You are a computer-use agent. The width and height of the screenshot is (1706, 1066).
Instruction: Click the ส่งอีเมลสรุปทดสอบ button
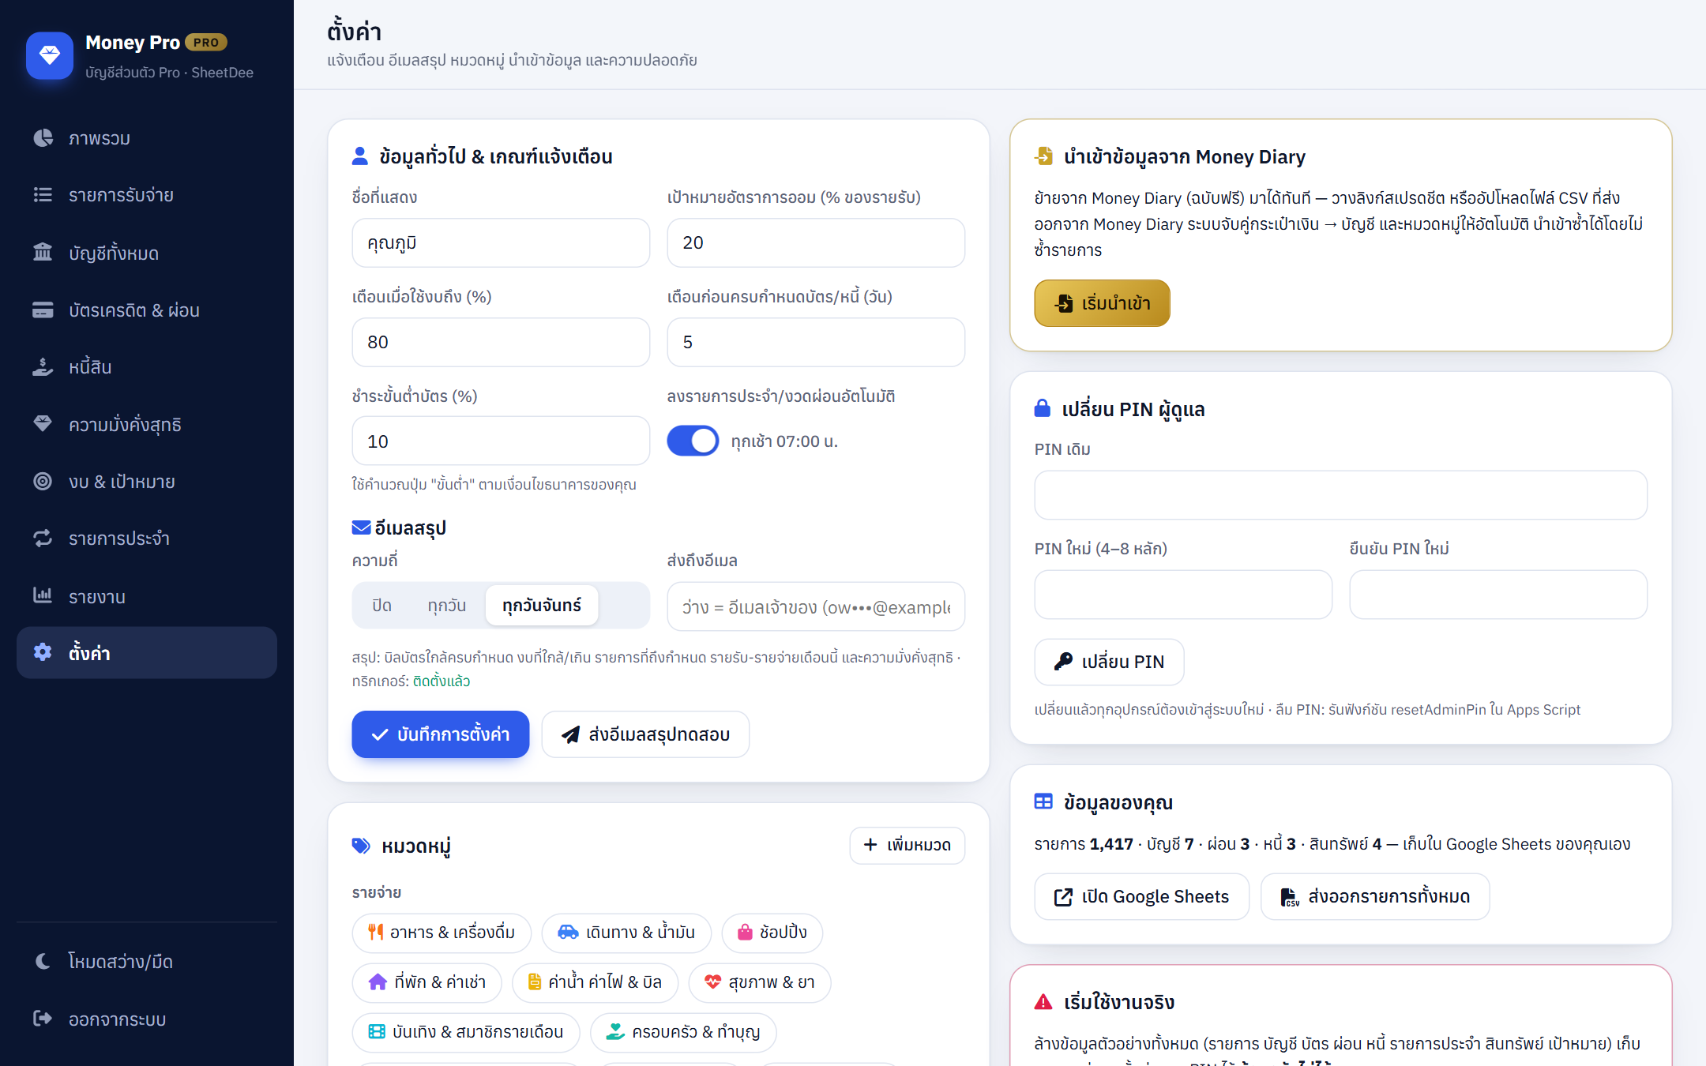(645, 734)
